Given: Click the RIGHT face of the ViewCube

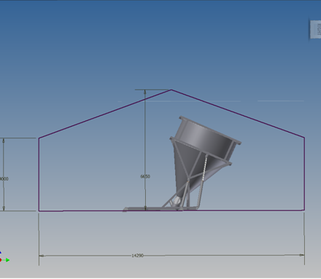Looking at the screenshot, I should [x=315, y=29].
